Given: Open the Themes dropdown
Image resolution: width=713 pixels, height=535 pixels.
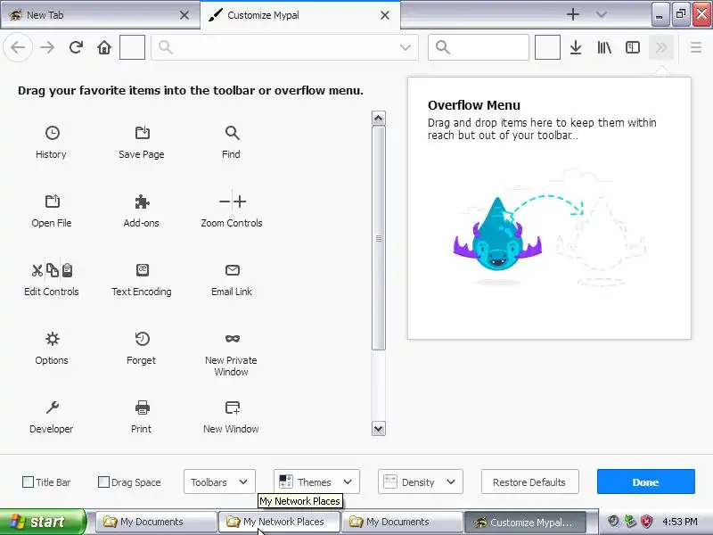Looking at the screenshot, I should click(x=316, y=481).
